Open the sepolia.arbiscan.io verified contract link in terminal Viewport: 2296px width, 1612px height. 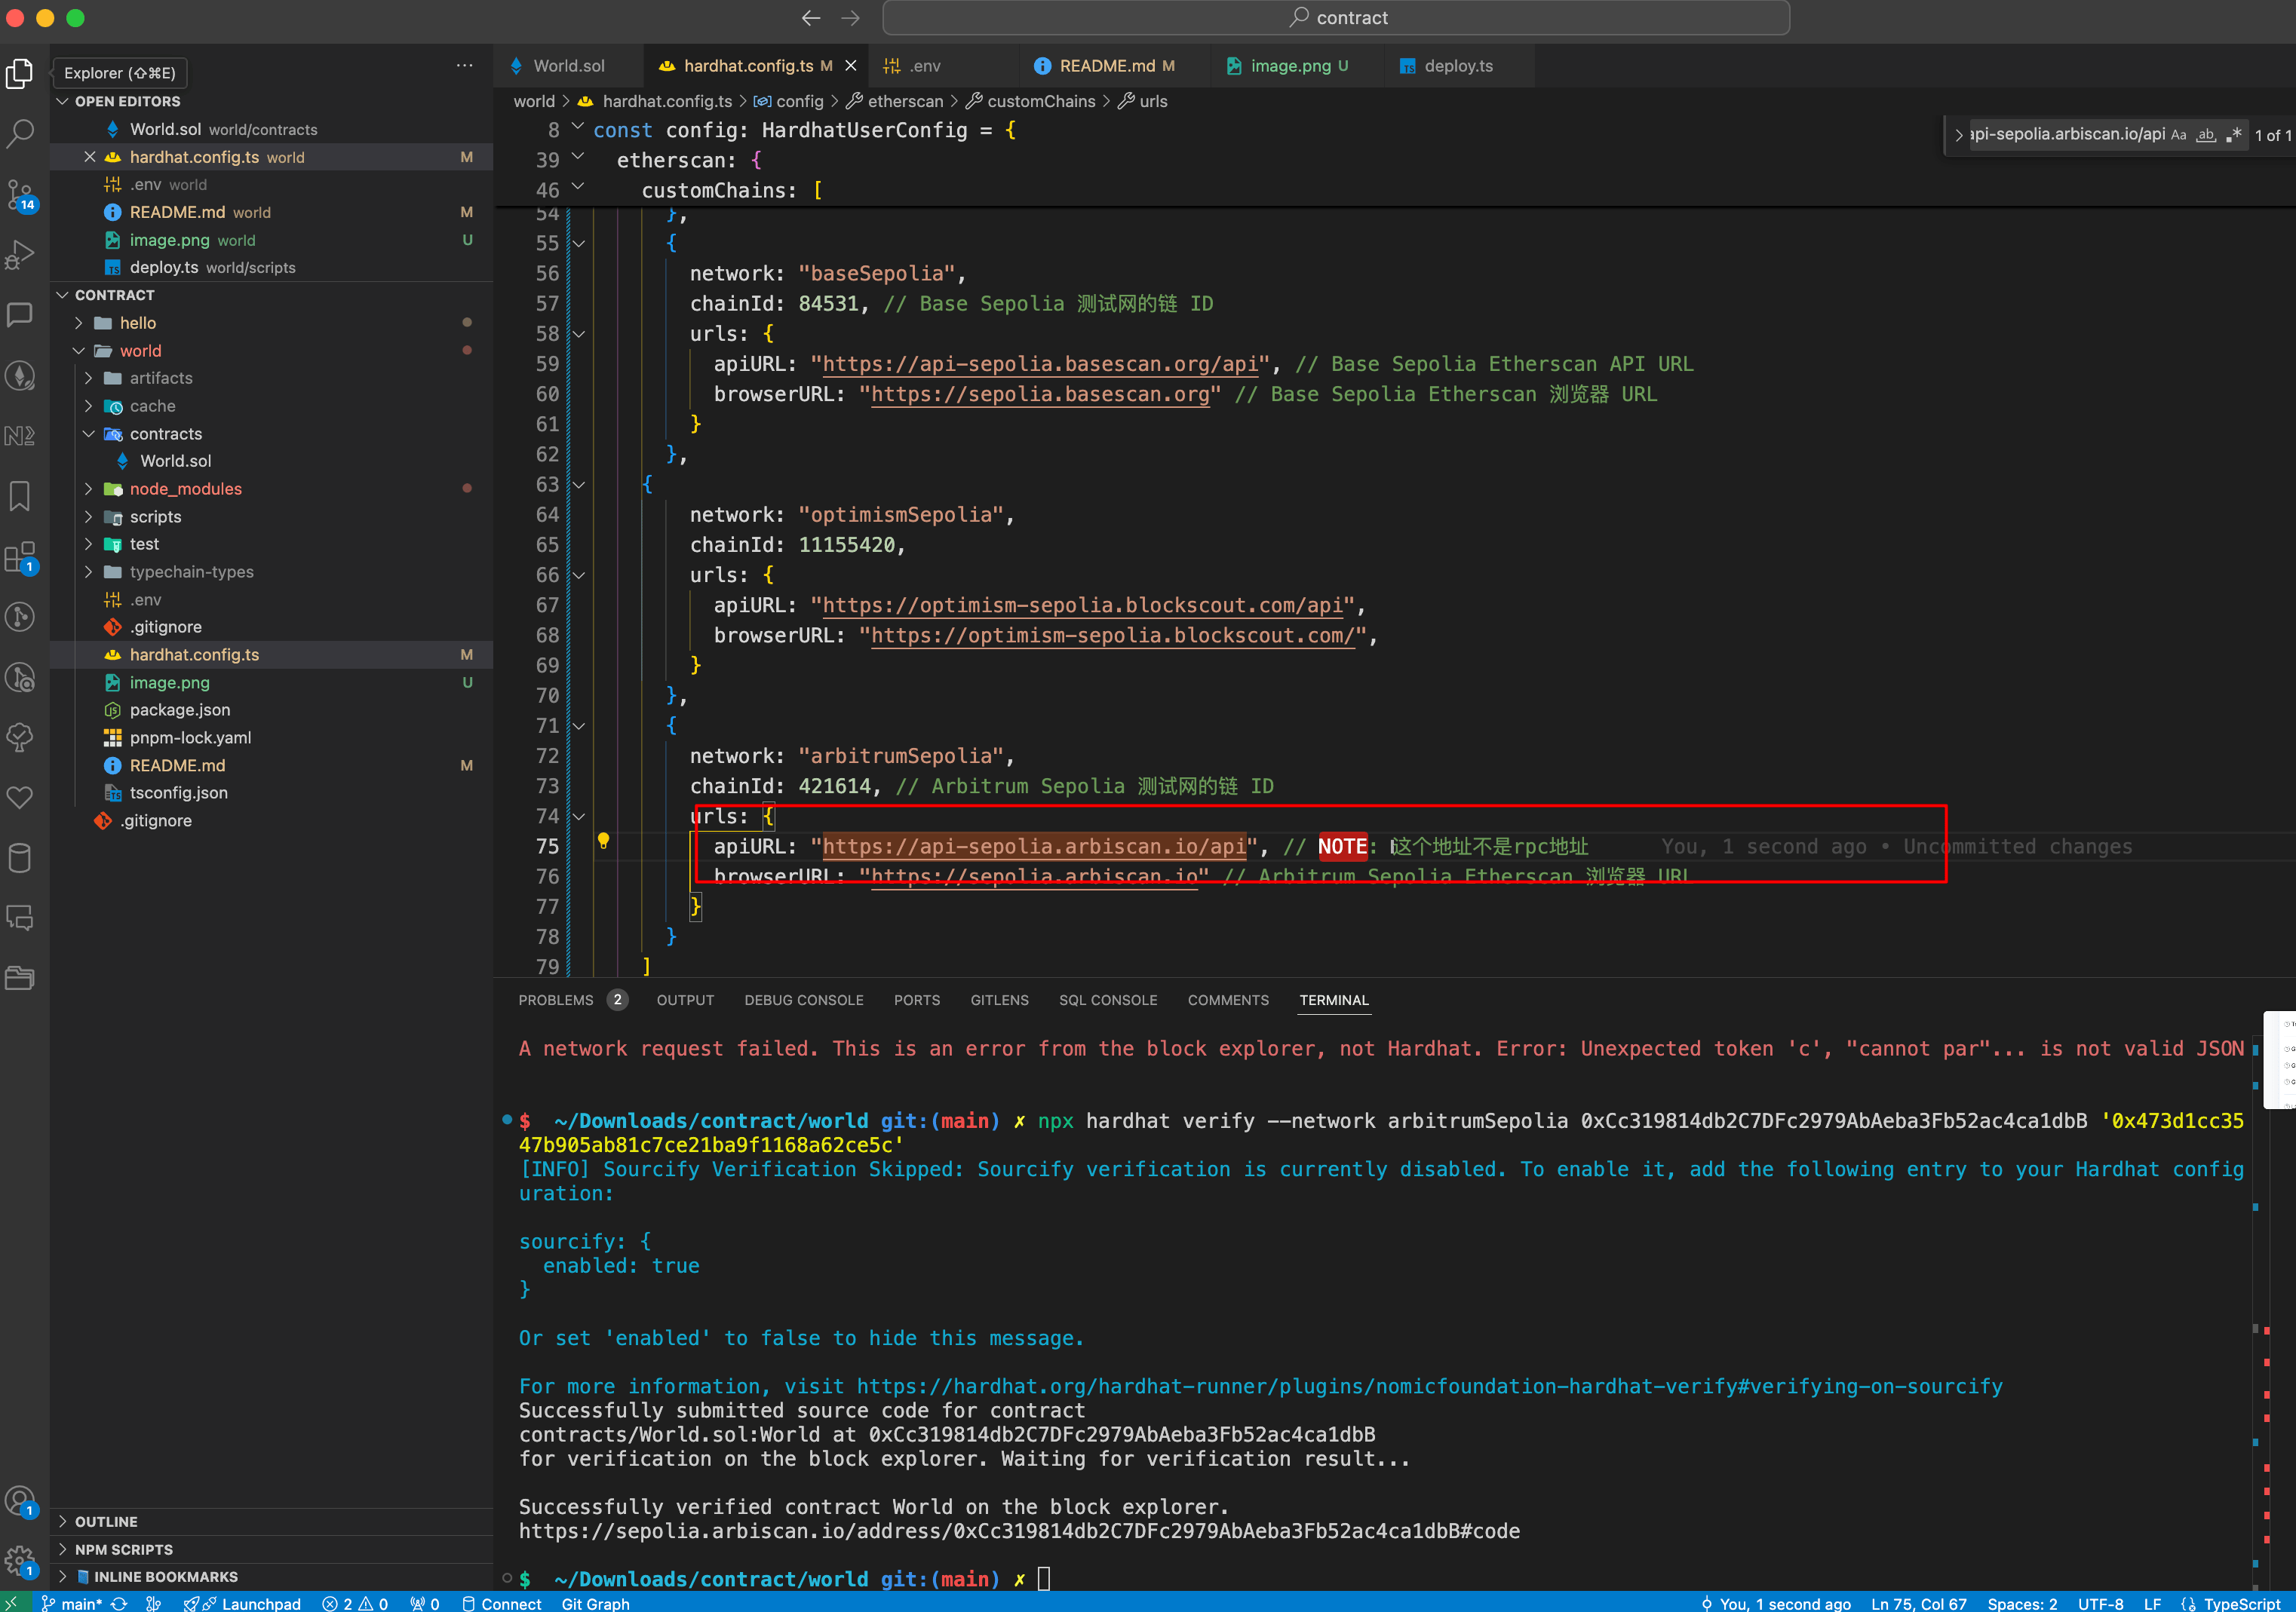[x=1019, y=1531]
